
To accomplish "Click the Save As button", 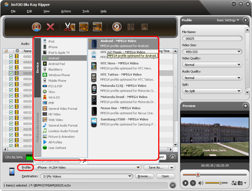I will click(156, 167).
